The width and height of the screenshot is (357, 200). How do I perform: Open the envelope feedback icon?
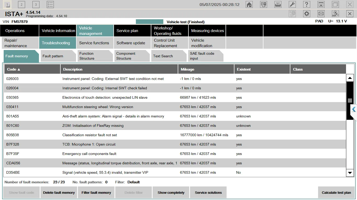pos(321,14)
